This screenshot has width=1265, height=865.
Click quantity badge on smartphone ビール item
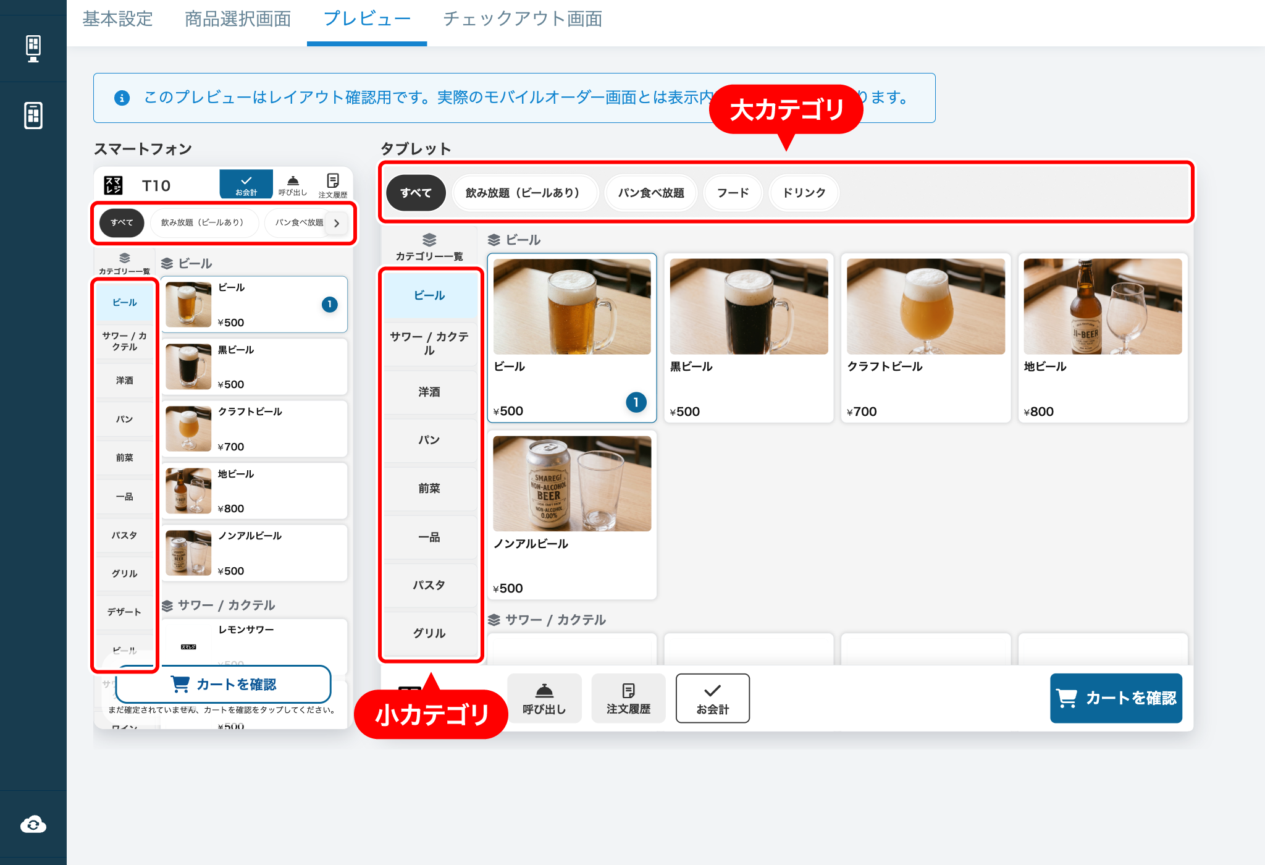(x=330, y=304)
